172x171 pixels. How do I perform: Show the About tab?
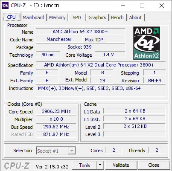click(135, 17)
